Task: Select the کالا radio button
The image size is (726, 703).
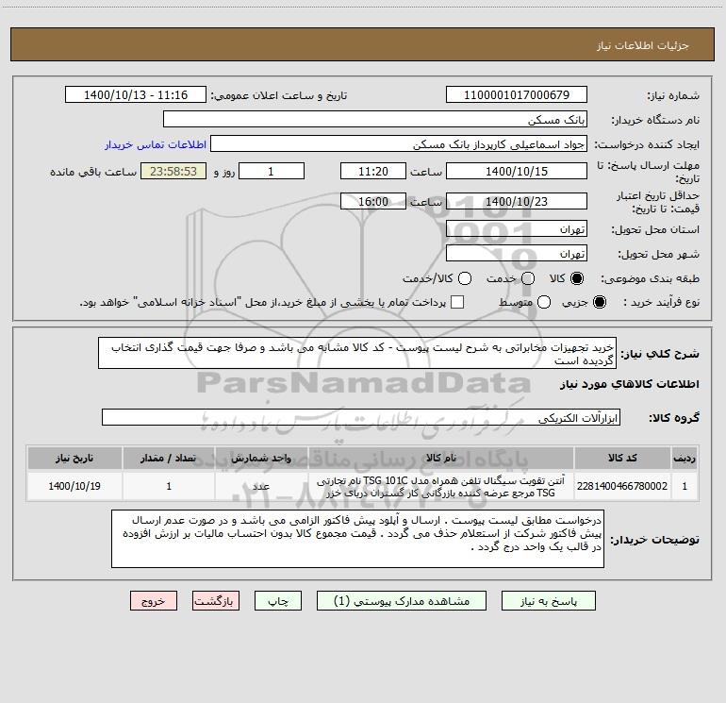Action: (x=577, y=278)
